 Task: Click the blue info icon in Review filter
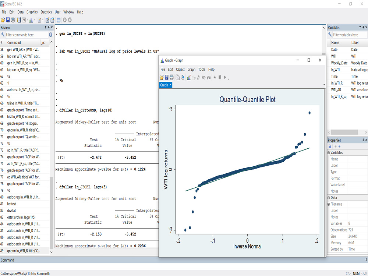tap(50, 35)
